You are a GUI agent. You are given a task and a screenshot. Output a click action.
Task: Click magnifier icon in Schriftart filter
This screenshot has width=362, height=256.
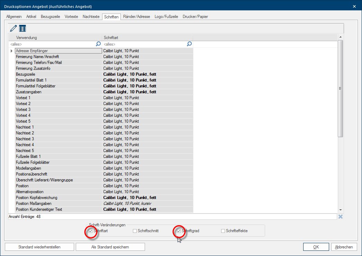(x=189, y=44)
